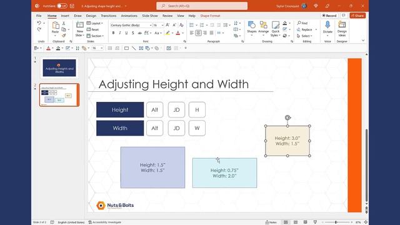Screen dimensions: 400x225
Task: Cut the selection with the scissors icon
Action: (x=64, y=23)
